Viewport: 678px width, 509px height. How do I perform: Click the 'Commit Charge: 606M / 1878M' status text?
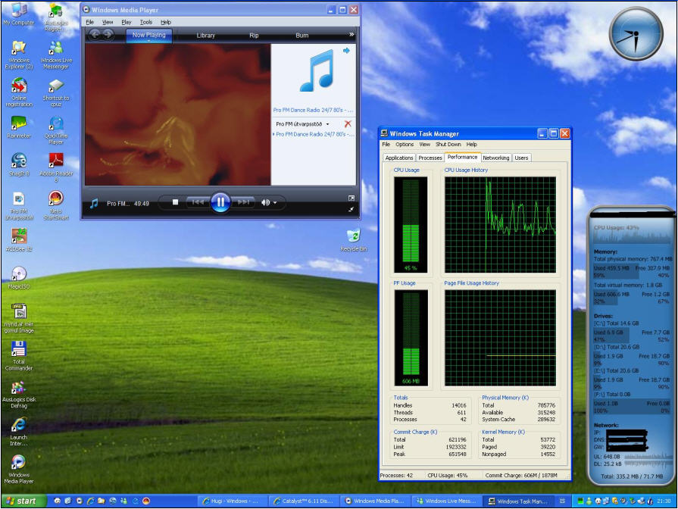[521, 475]
